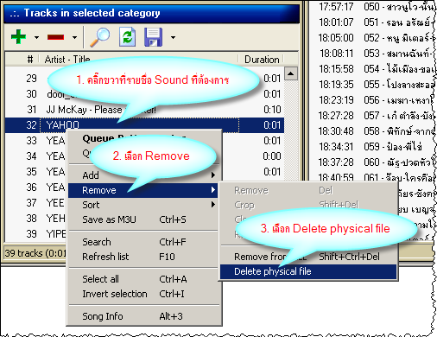The height and width of the screenshot is (337, 437).
Task: Choose Invert selection menu entry
Action: [142, 294]
